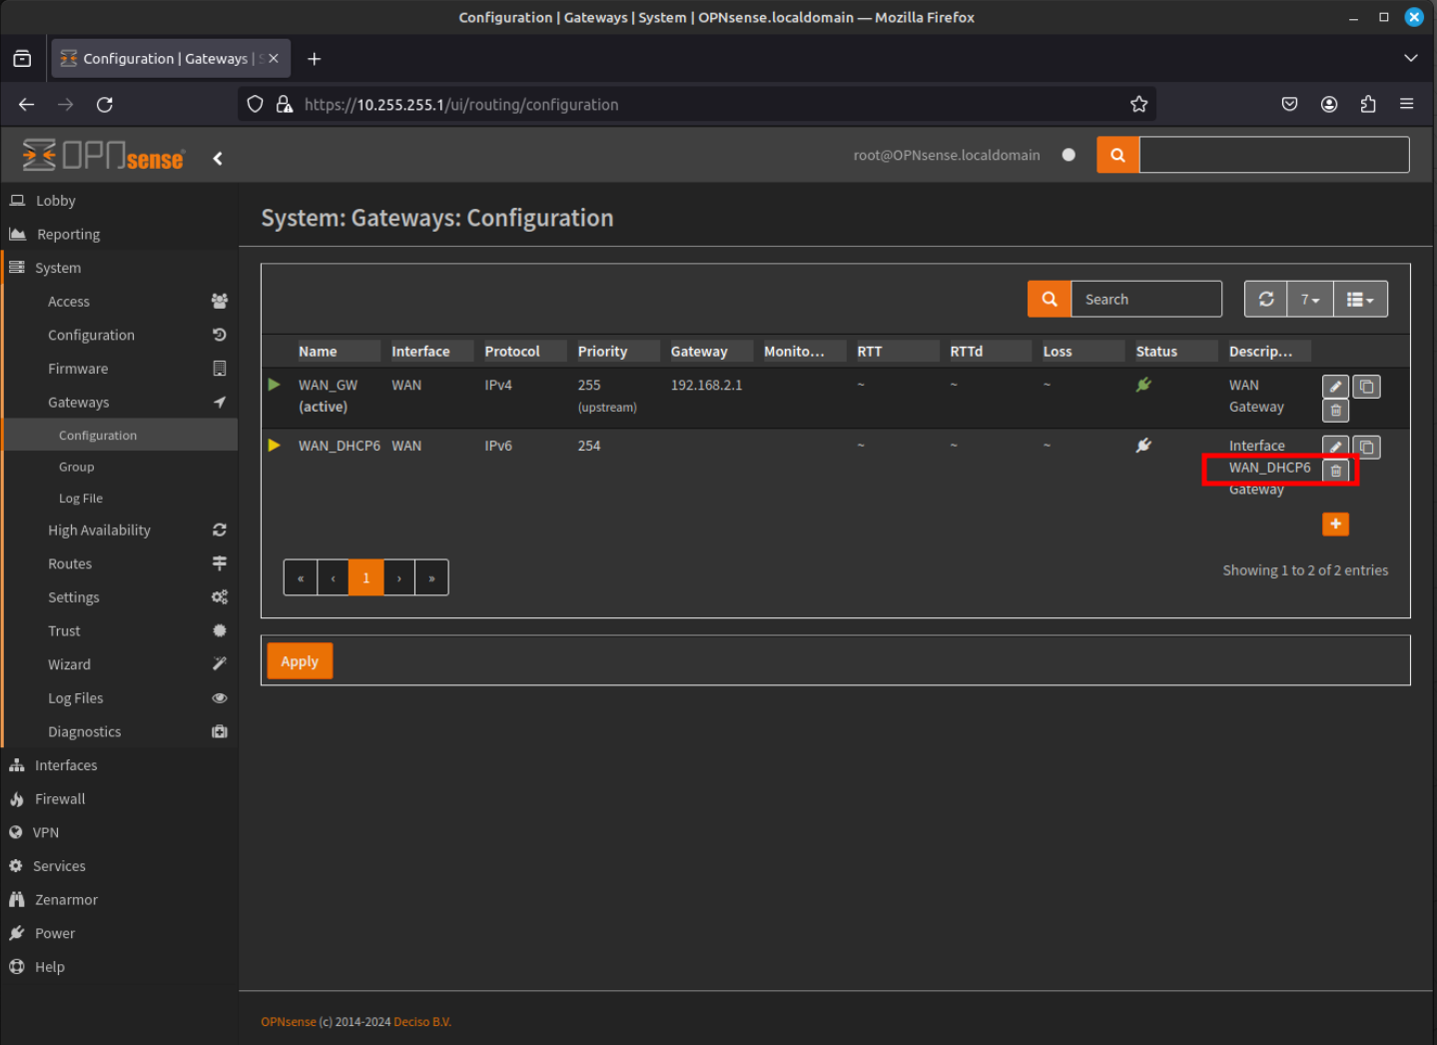Apply the gateway configuration changes
The image size is (1437, 1045).
[300, 661]
